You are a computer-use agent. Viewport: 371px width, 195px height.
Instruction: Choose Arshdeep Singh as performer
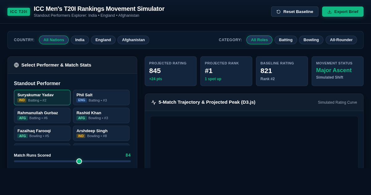[101, 133]
